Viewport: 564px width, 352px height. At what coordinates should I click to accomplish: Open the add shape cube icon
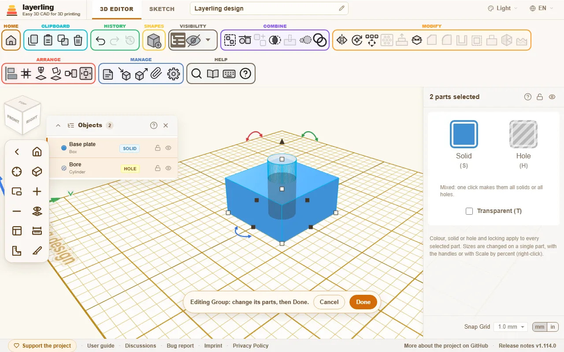pyautogui.click(x=154, y=40)
